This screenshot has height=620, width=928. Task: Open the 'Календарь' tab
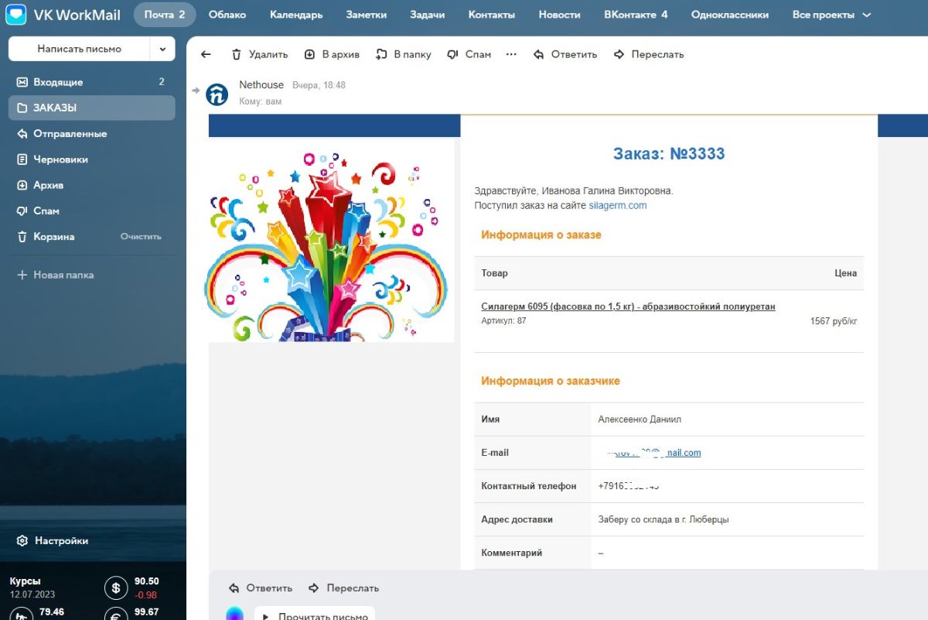(x=296, y=15)
